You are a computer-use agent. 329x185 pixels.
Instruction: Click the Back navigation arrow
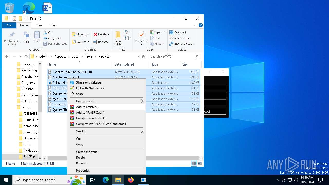7,57
